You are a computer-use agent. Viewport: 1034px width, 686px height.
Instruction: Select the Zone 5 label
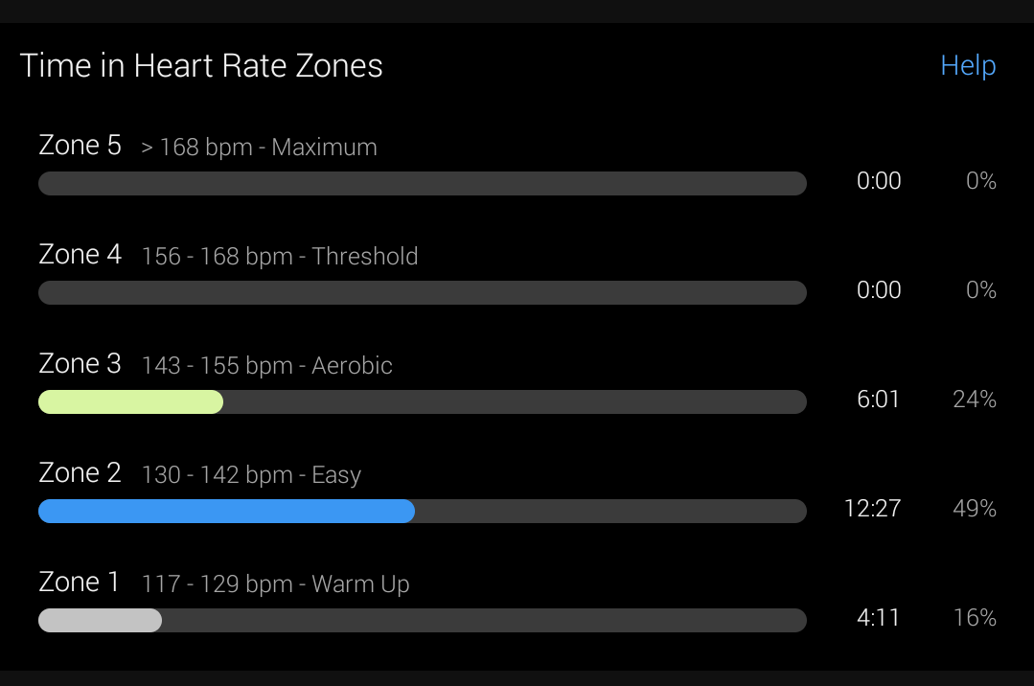[80, 145]
